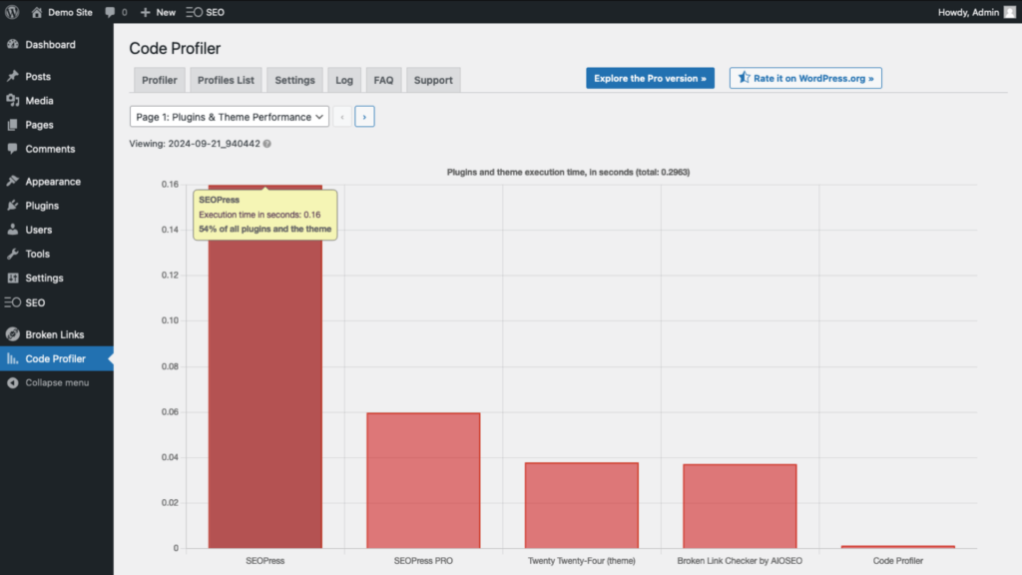
Task: Click the Admin avatar icon
Action: (x=1010, y=12)
